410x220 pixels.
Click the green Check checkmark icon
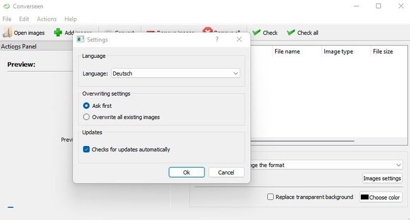click(256, 32)
